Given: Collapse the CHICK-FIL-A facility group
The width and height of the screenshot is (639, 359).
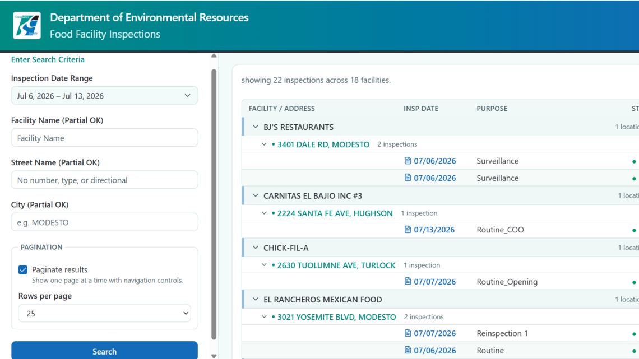Looking at the screenshot, I should coord(256,248).
